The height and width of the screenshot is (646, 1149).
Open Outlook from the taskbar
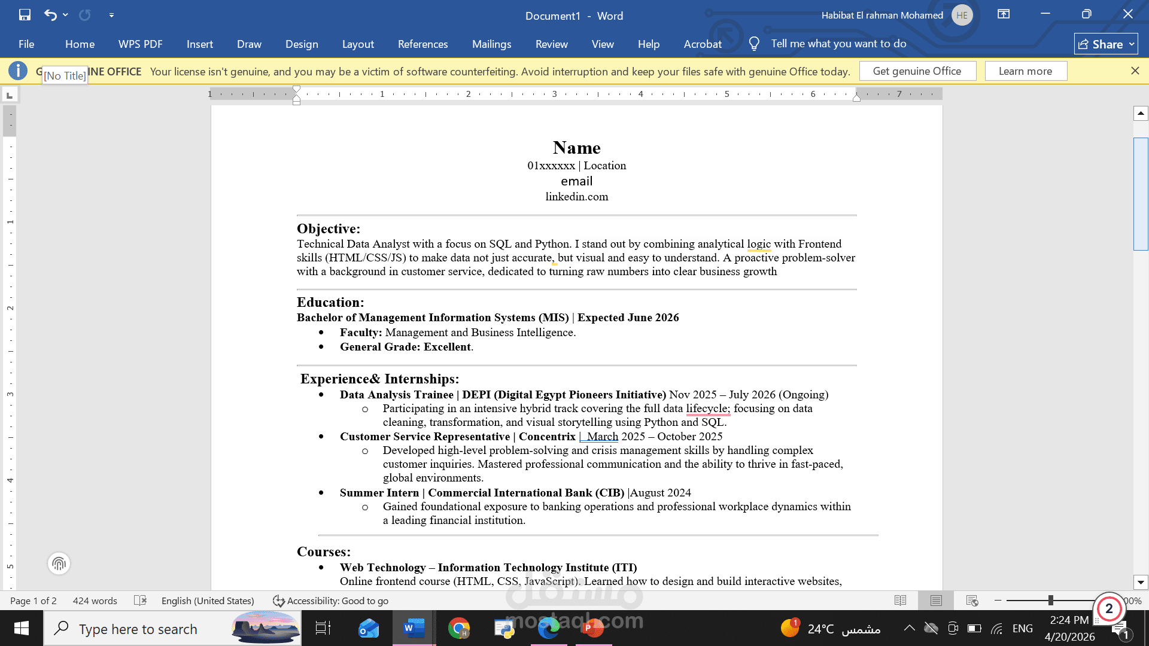click(369, 628)
